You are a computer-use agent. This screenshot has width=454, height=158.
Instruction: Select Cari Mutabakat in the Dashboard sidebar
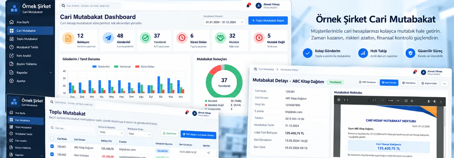click(x=30, y=31)
